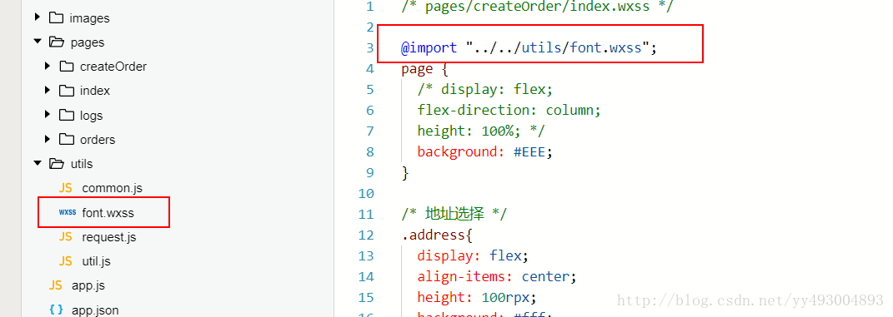Open the util.js file
Screen dimensions: 893x317
96,261
